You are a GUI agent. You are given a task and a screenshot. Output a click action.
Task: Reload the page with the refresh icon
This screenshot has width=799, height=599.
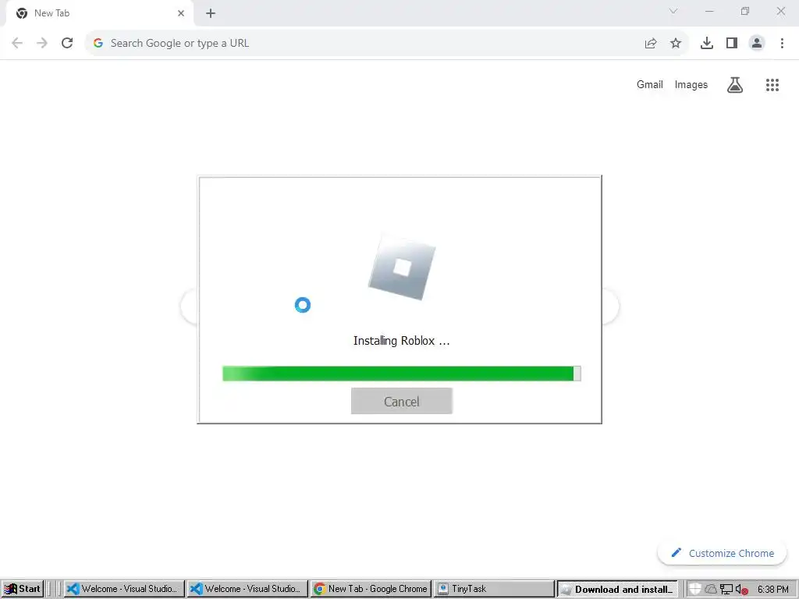(67, 43)
